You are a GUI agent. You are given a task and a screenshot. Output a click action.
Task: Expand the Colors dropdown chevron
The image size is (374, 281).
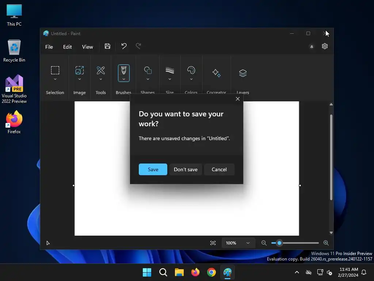click(x=191, y=79)
